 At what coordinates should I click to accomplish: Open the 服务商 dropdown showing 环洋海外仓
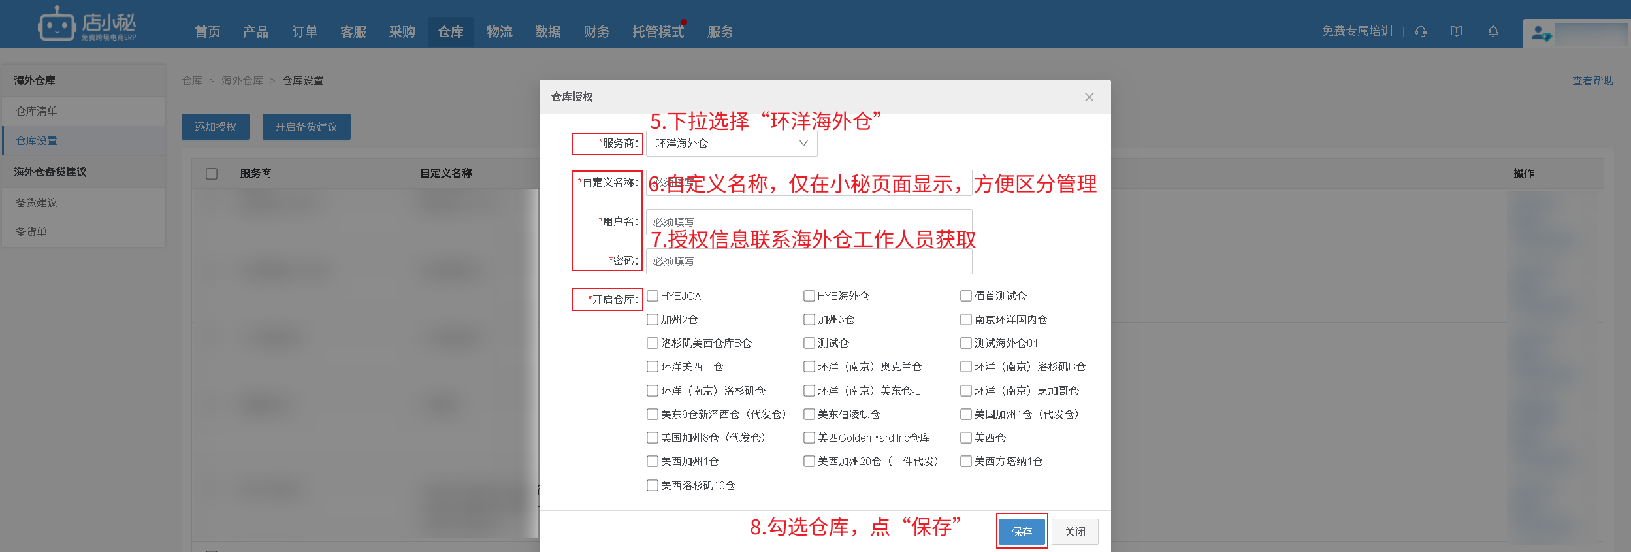(x=731, y=144)
